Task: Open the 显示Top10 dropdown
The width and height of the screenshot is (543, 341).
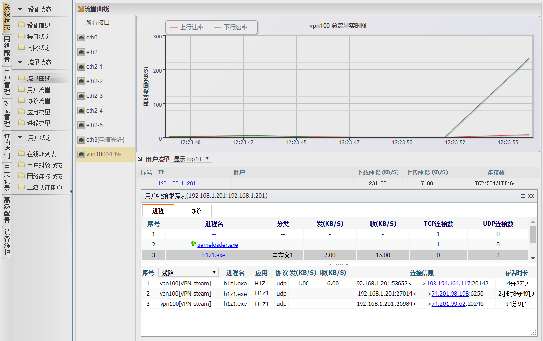Action: 192,159
